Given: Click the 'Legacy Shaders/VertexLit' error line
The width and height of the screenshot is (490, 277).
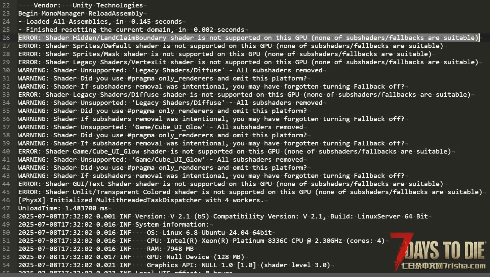Looking at the screenshot, I should point(248,62).
